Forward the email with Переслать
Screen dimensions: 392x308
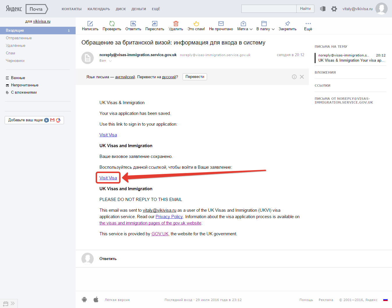coord(155,26)
